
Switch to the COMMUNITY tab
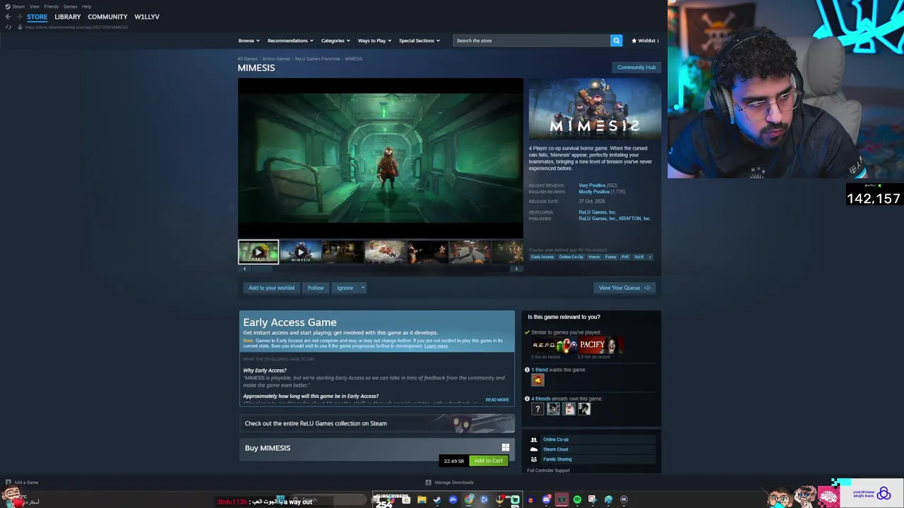click(107, 17)
